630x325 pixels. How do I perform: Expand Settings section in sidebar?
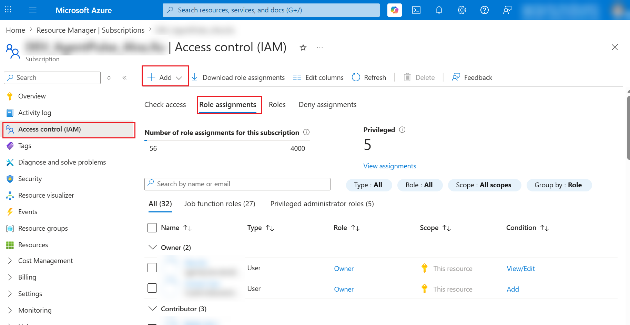pos(30,294)
